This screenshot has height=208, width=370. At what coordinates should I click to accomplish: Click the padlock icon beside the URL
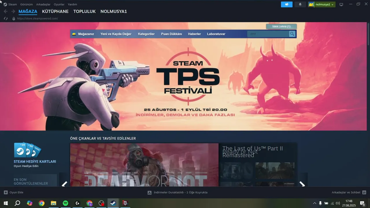[x=14, y=18]
